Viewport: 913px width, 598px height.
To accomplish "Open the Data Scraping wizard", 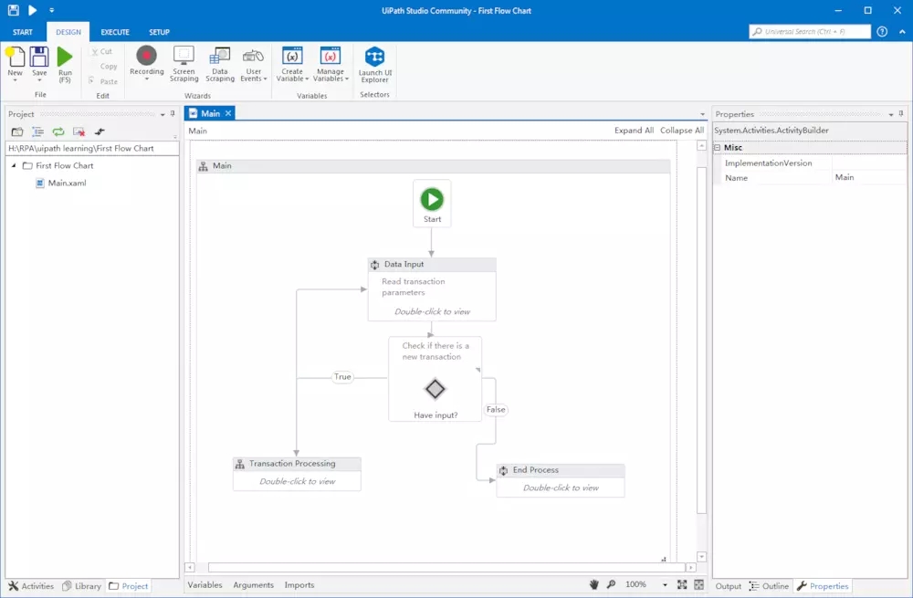I will [219, 64].
